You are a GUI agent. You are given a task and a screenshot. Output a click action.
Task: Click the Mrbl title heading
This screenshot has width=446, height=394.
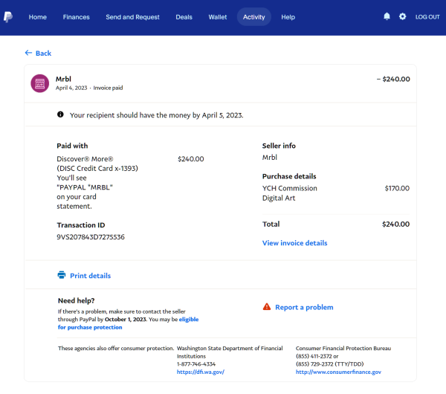(63, 79)
